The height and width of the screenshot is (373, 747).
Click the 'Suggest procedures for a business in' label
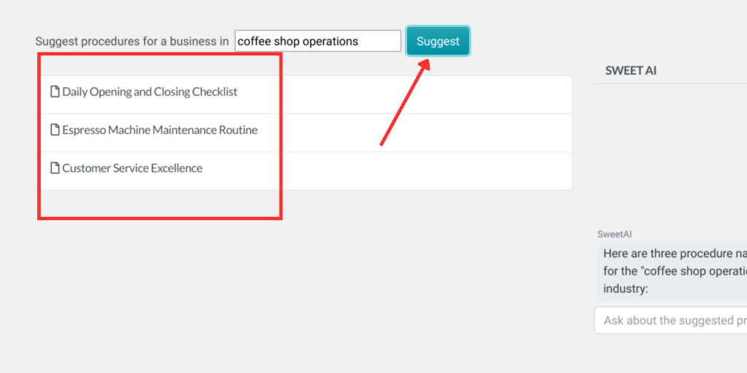tap(132, 42)
